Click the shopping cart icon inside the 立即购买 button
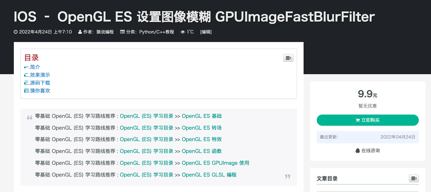 pos(357,120)
